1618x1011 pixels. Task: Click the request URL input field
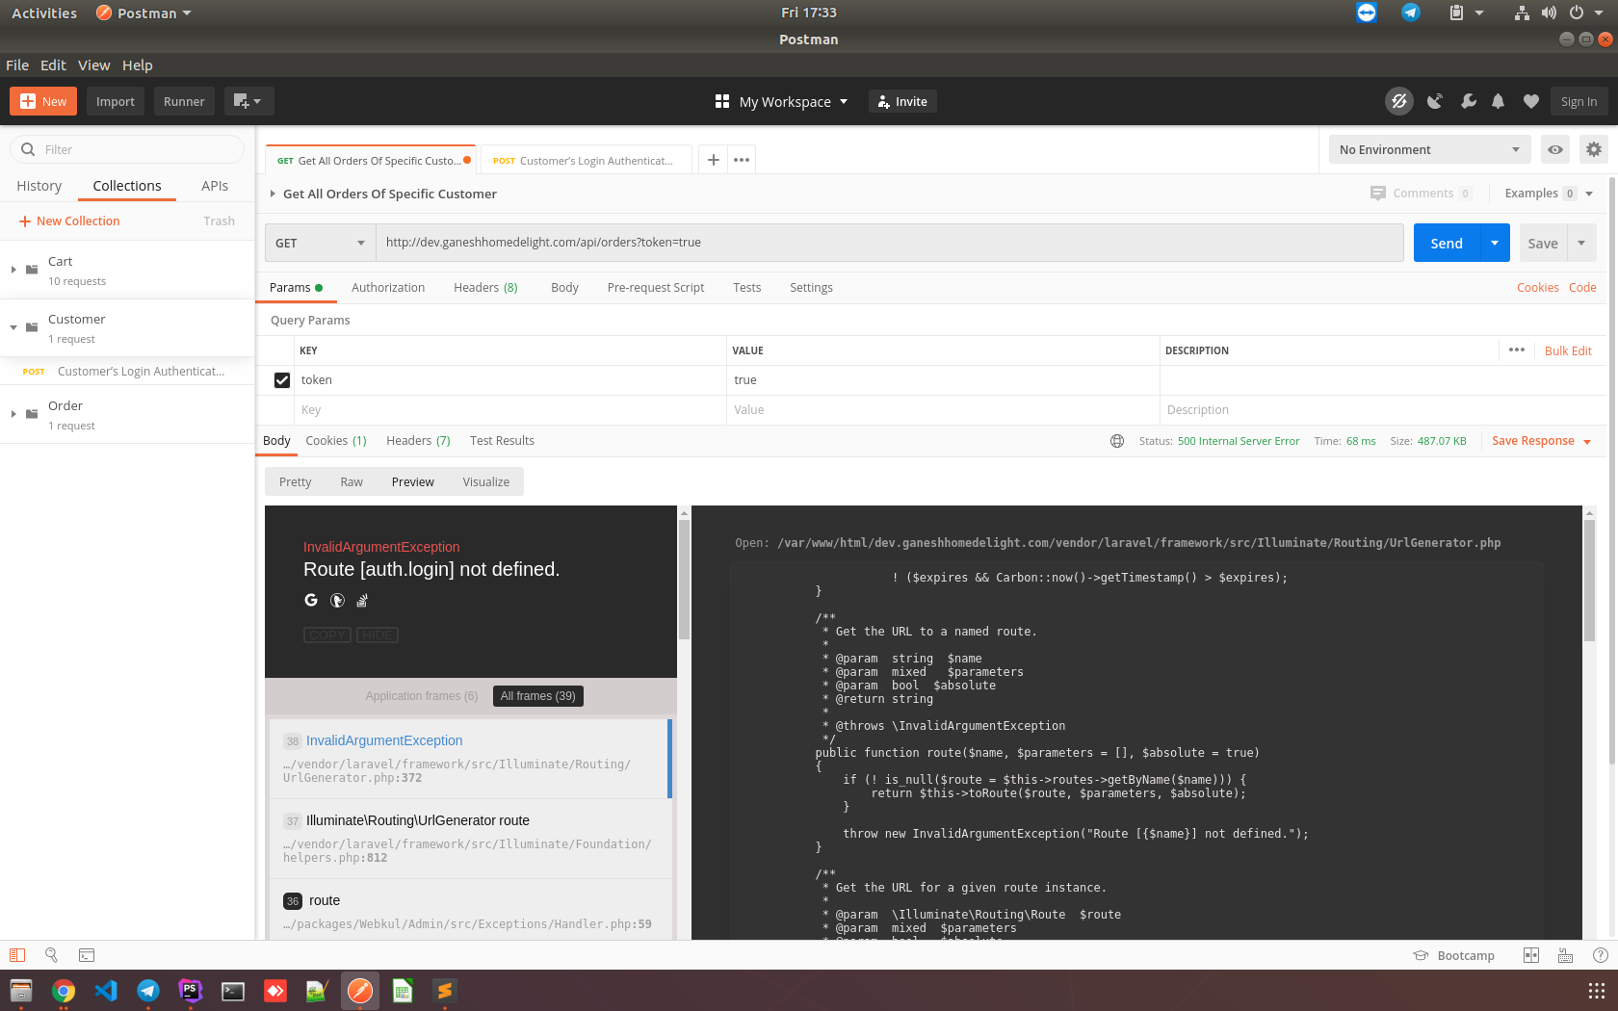(x=889, y=243)
